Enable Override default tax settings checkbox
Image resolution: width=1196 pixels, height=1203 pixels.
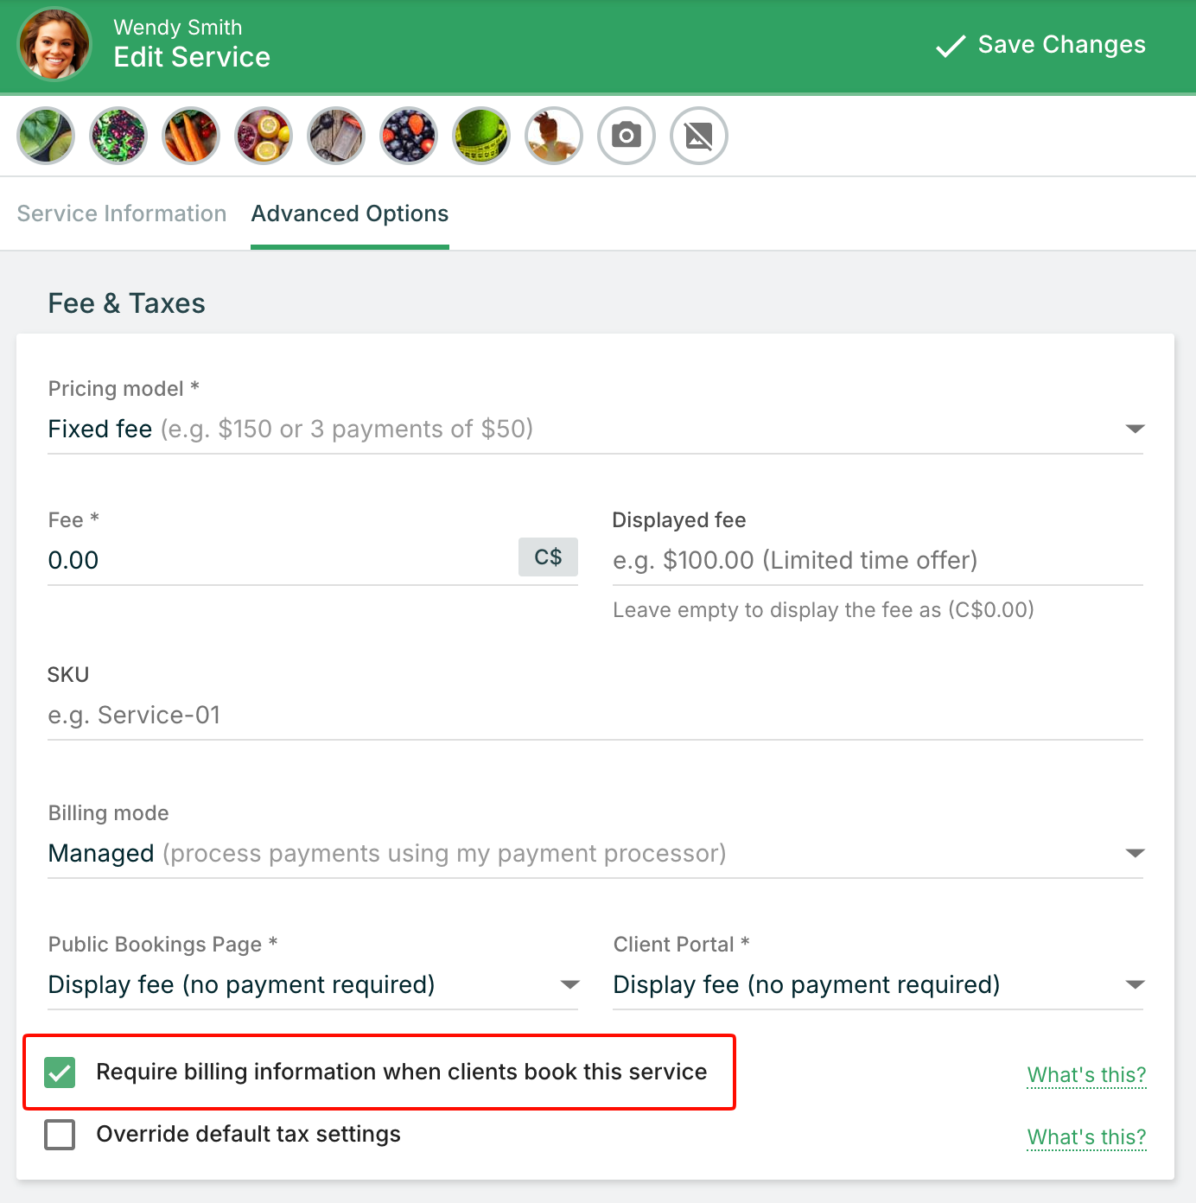[x=60, y=1135]
